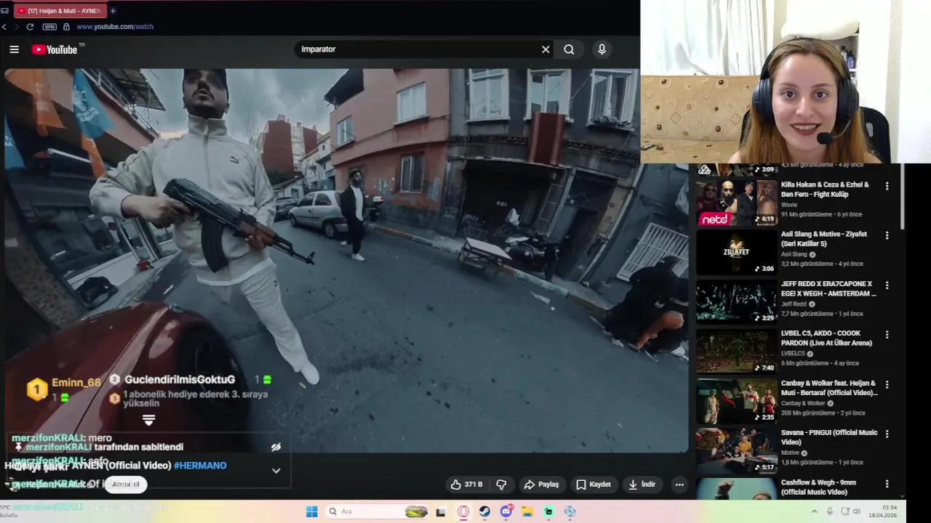Toggle the browser VPN badge
931x523 pixels.
[49, 27]
